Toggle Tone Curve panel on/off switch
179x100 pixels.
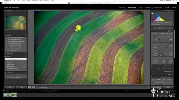[151, 66]
